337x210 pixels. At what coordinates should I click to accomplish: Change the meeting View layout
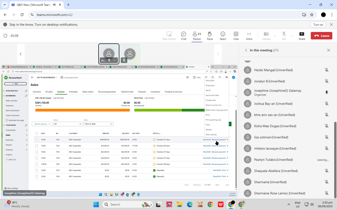[x=236, y=36]
